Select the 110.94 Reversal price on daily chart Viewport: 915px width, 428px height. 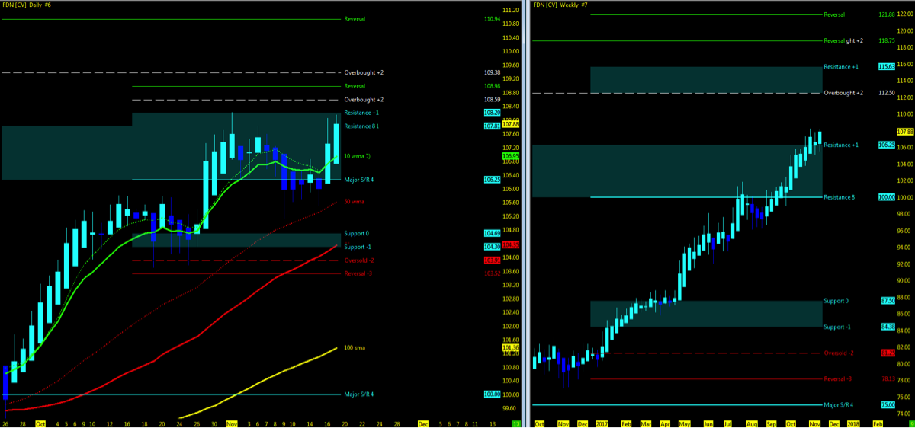click(492, 18)
